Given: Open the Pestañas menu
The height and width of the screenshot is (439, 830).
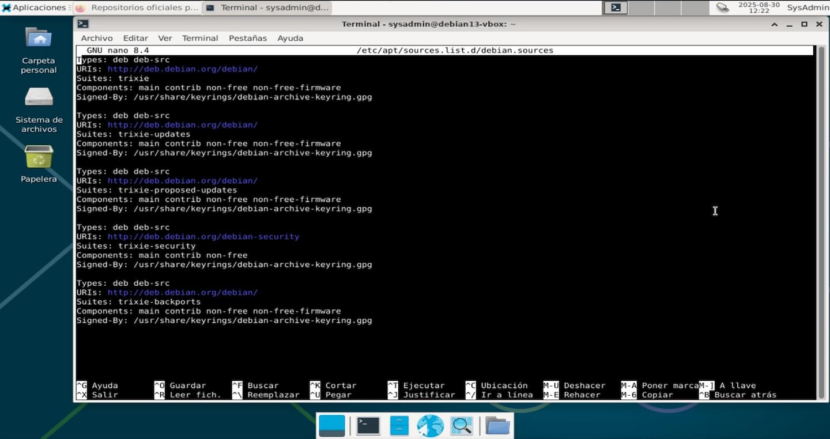Looking at the screenshot, I should point(247,38).
